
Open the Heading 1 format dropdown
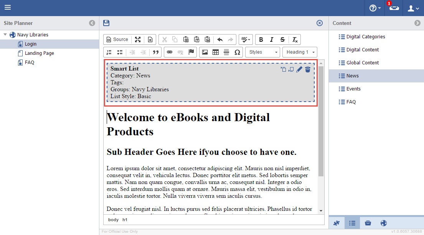click(x=300, y=52)
